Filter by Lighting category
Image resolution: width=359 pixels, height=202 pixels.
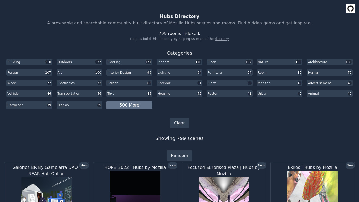pyautogui.click(x=179, y=73)
